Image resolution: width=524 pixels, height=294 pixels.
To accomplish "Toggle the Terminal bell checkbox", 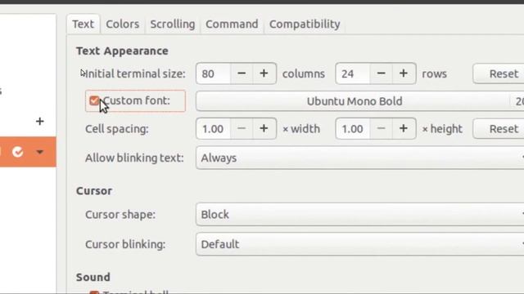I will pyautogui.click(x=94, y=292).
